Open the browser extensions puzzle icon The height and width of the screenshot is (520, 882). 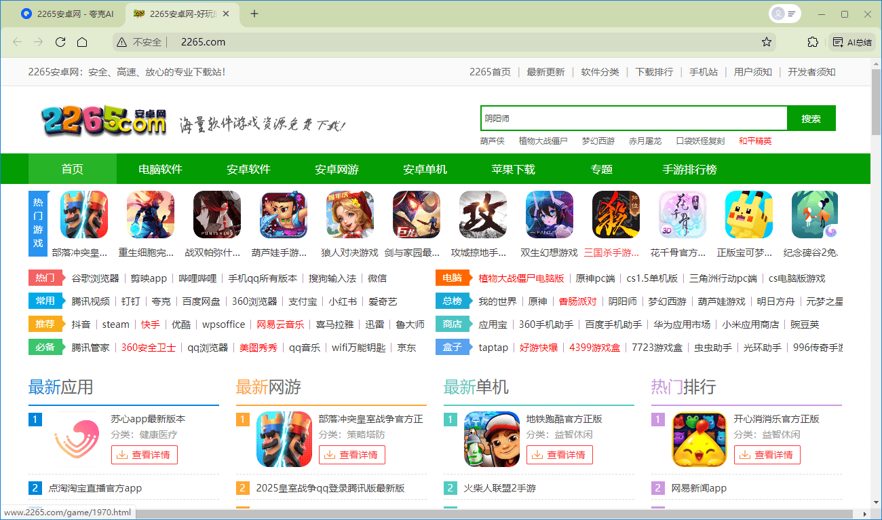[x=813, y=41]
